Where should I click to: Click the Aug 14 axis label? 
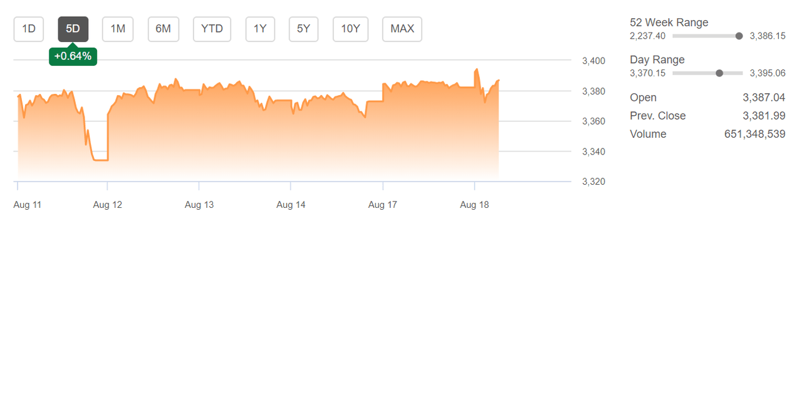coord(291,205)
